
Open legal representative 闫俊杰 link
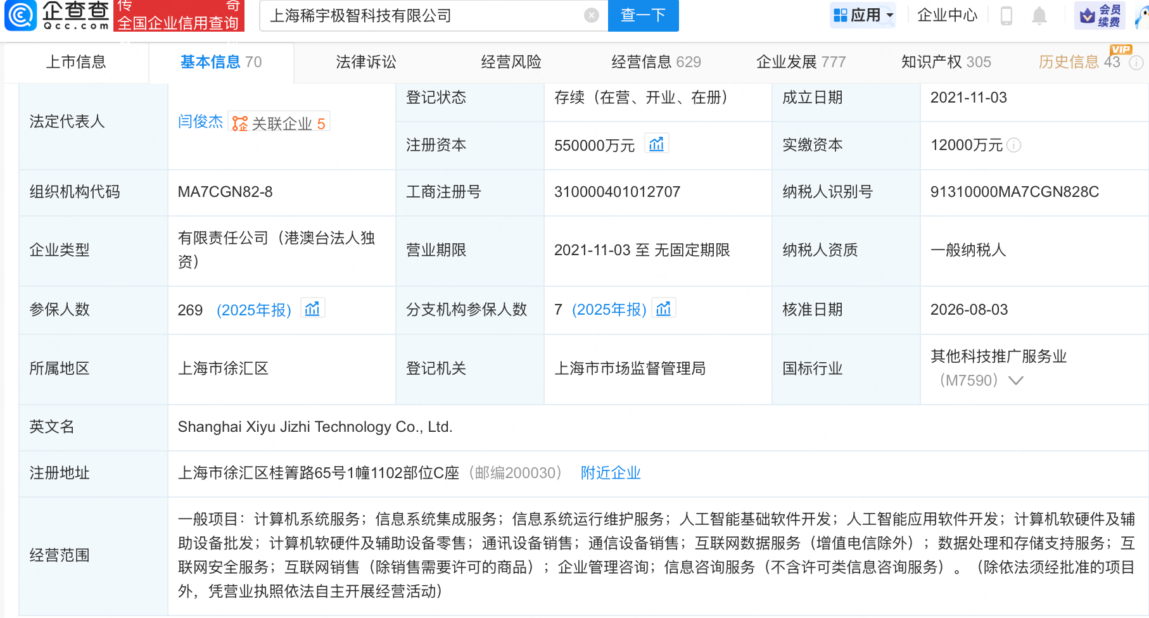[x=200, y=122]
